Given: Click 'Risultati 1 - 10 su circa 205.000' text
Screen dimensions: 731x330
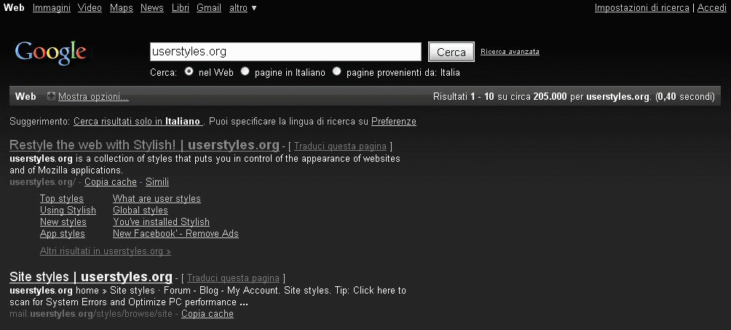Looking at the screenshot, I should 499,97.
